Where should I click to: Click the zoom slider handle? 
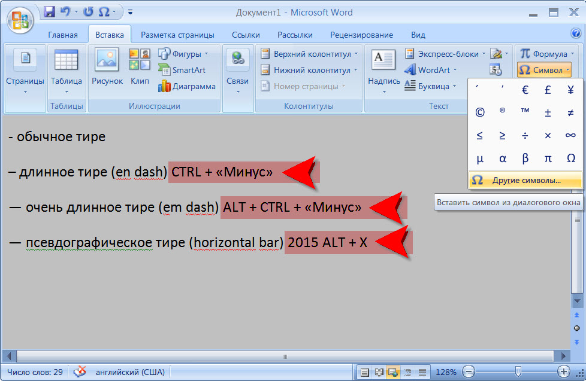pos(518,371)
